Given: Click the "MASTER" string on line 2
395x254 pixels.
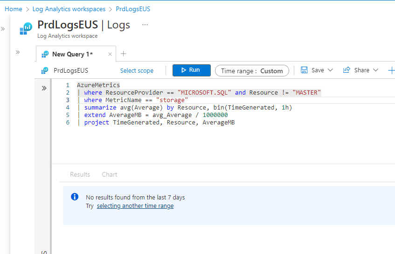Looking at the screenshot, I should pyautogui.click(x=306, y=93).
